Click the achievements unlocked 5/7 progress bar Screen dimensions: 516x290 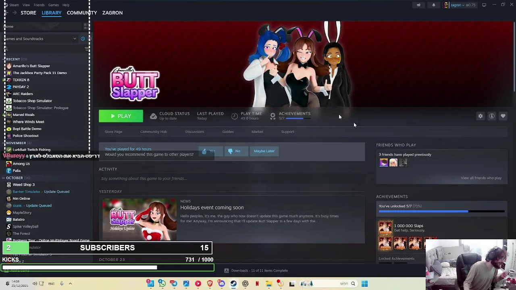(441, 211)
